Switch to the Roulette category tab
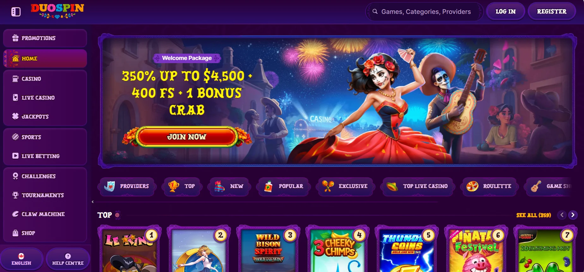The height and width of the screenshot is (272, 584). click(489, 186)
